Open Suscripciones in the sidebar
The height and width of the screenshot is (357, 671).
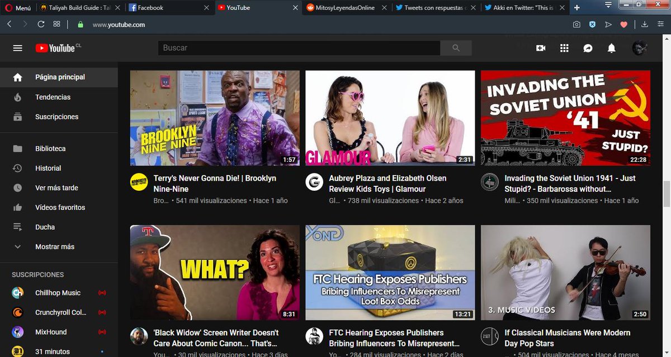point(59,117)
